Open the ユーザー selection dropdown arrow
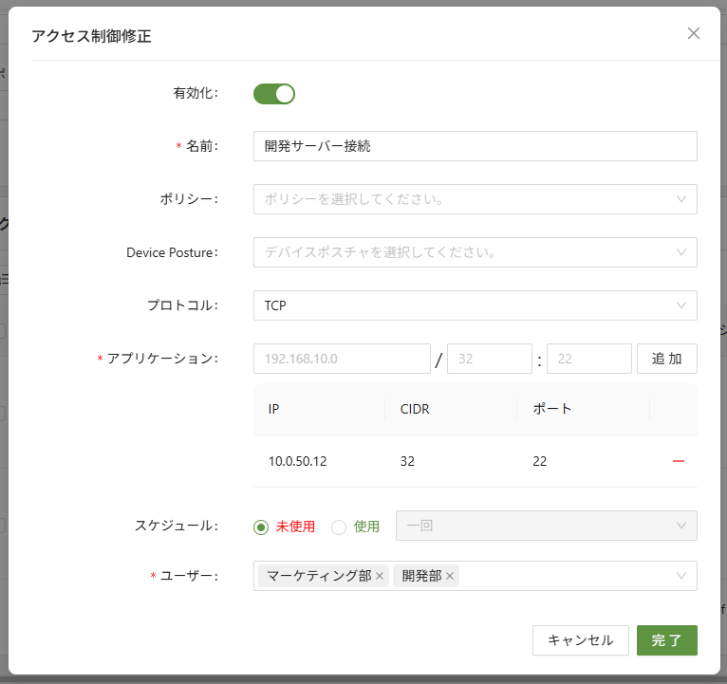Image resolution: width=727 pixels, height=684 pixels. click(680, 576)
